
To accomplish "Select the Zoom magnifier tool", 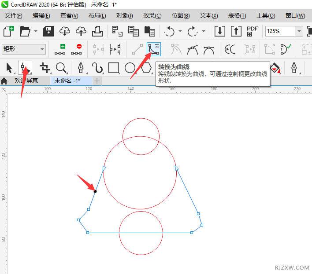I will click(61, 68).
